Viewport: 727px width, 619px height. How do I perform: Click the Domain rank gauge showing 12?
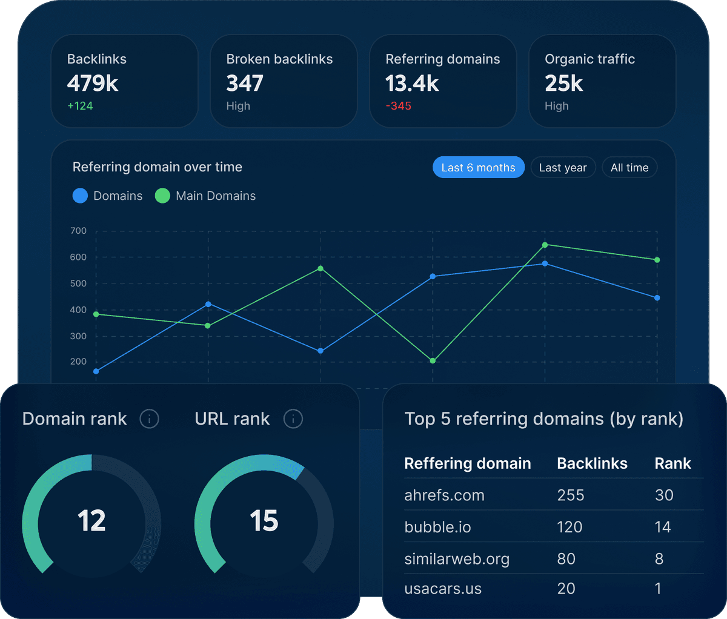coord(91,521)
